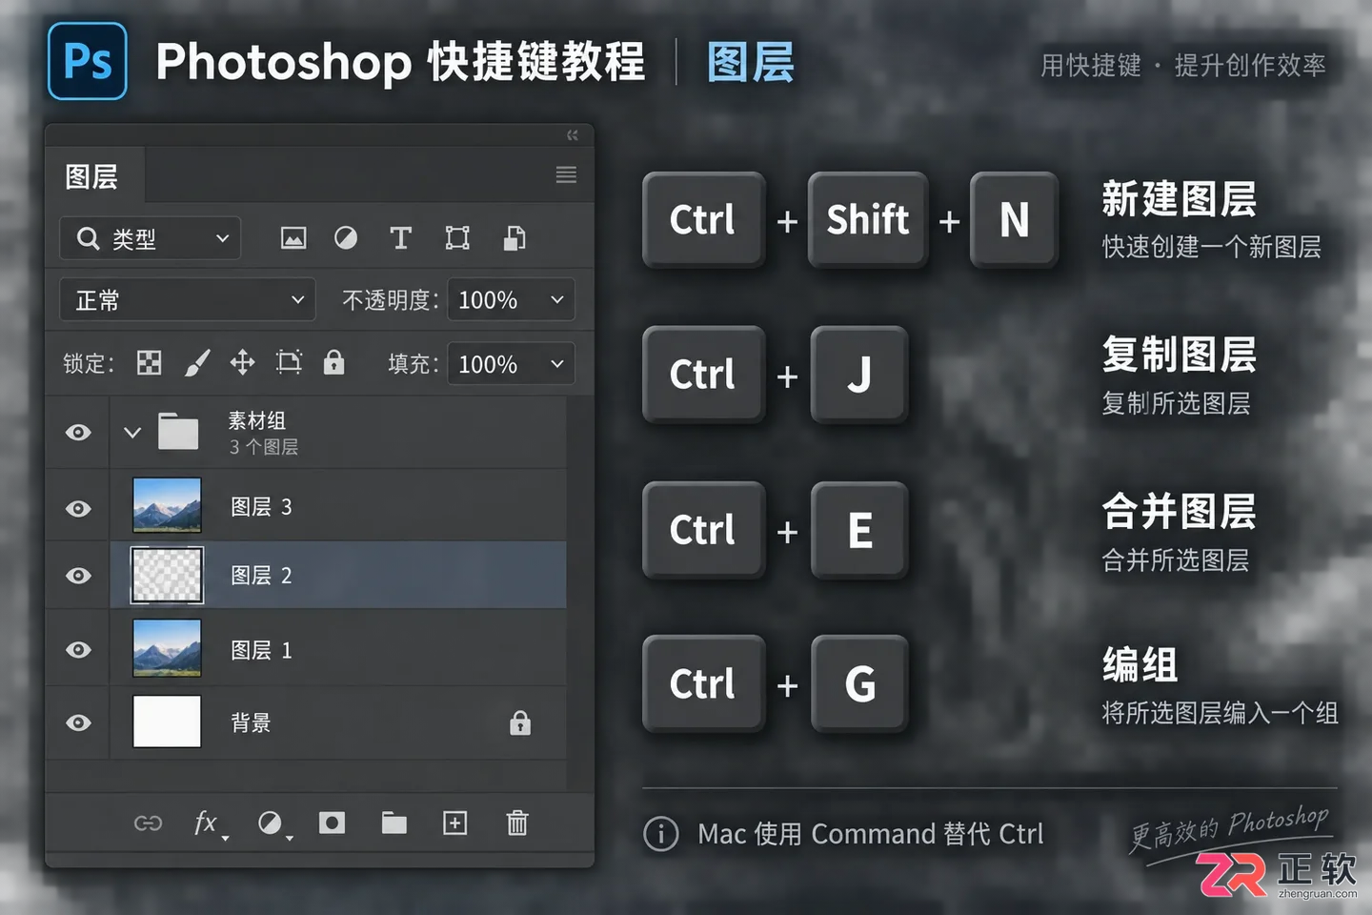The width and height of the screenshot is (1372, 915).
Task: Click the 素材组 folder icon
Action: 178,432
